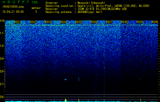This screenshot has width=160, height=102.
Task: Click the vertical noise line near 0837
Action: click(x=104, y=69)
